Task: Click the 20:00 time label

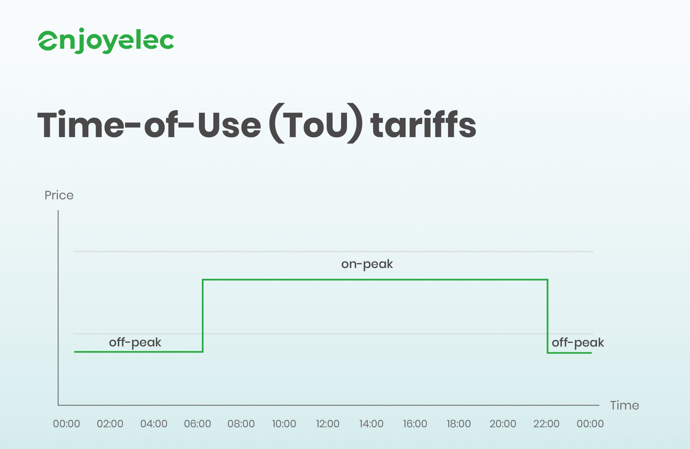Action: coord(503,424)
